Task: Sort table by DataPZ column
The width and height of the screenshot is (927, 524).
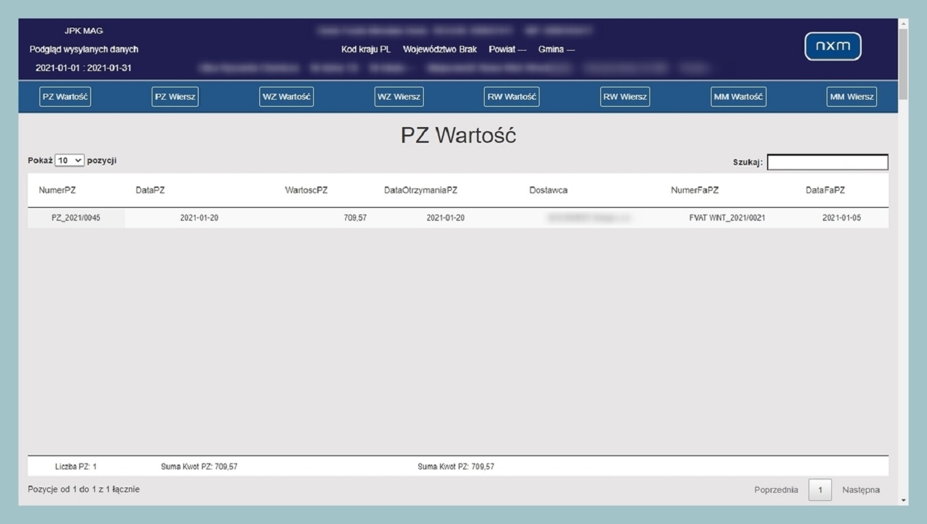Action: pyautogui.click(x=150, y=191)
